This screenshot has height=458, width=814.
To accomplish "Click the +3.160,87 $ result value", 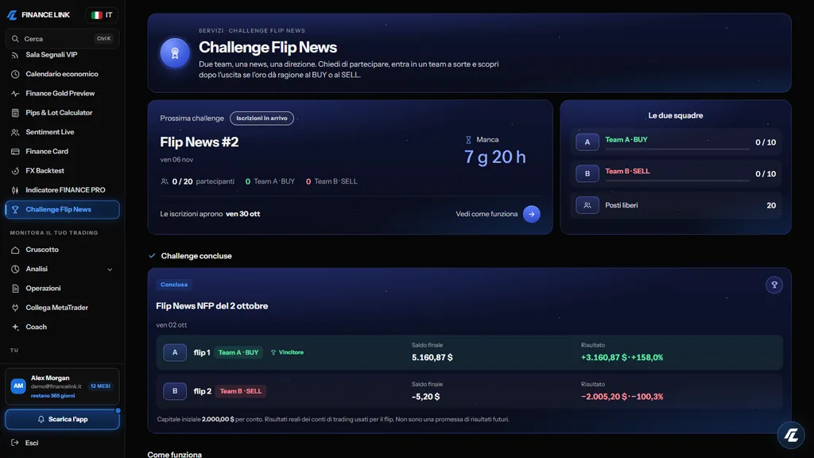I will coord(604,358).
